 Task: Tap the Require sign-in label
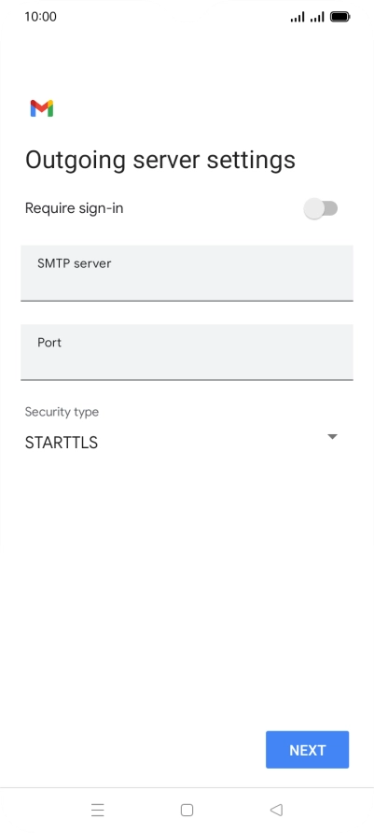tap(75, 208)
